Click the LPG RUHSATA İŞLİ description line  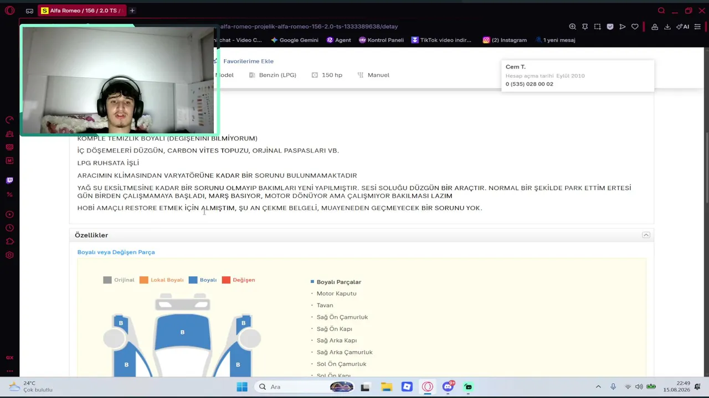[x=108, y=163]
